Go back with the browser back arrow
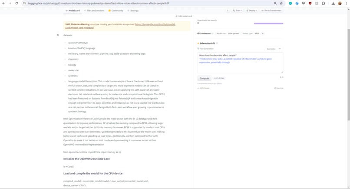Image resolution: width=350 pixels, height=189 pixels. click(x=3, y=3)
